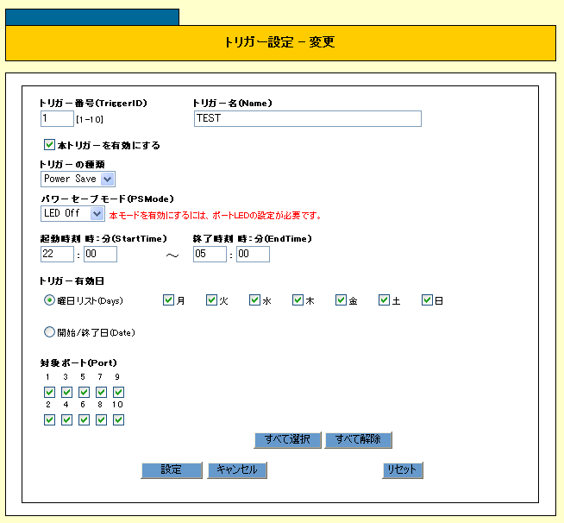Focus the trigger Name field containing TEST
This screenshot has width=564, height=523.
click(308, 118)
